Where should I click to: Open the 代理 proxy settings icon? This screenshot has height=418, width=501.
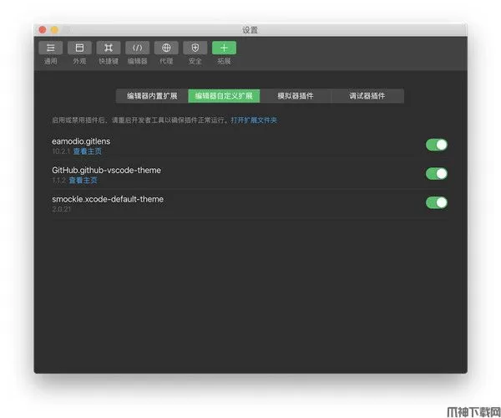click(x=166, y=48)
